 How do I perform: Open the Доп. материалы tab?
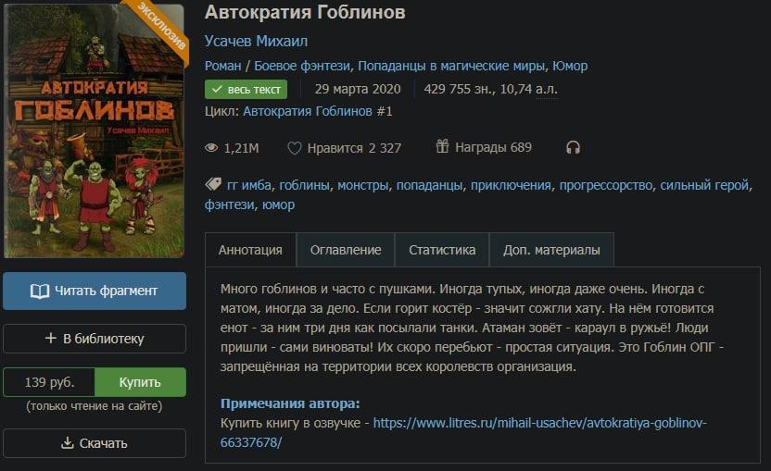[x=551, y=250]
